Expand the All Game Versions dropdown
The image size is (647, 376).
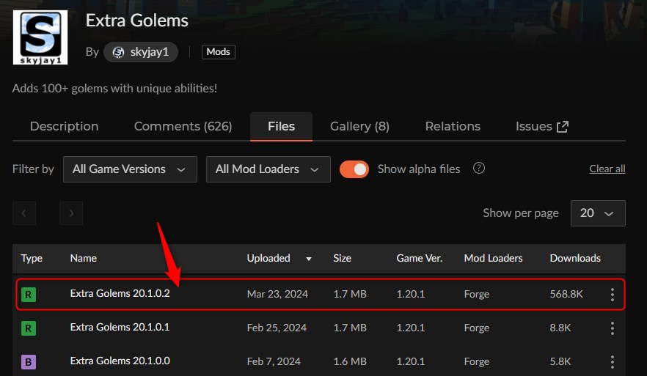130,169
